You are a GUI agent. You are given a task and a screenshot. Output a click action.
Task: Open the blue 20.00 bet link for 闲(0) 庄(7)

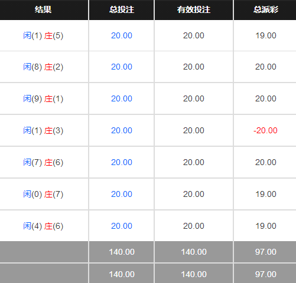pyautogui.click(x=122, y=194)
